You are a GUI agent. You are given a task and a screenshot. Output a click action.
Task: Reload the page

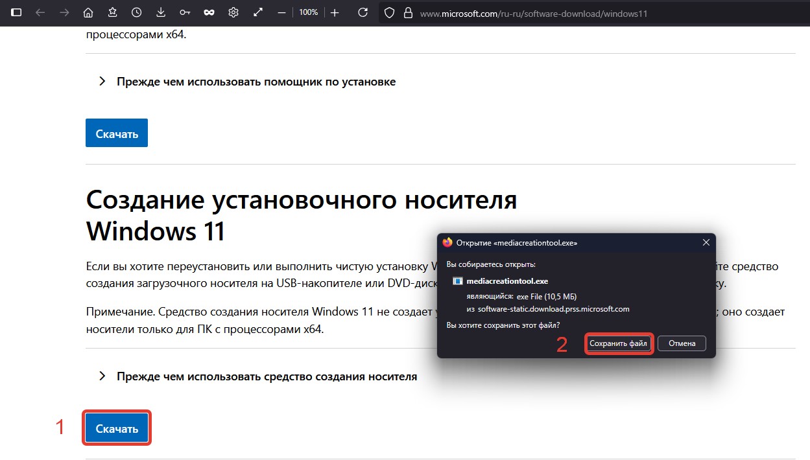363,12
